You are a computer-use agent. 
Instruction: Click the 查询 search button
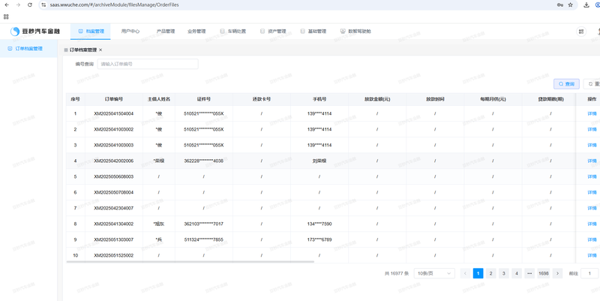(x=566, y=84)
